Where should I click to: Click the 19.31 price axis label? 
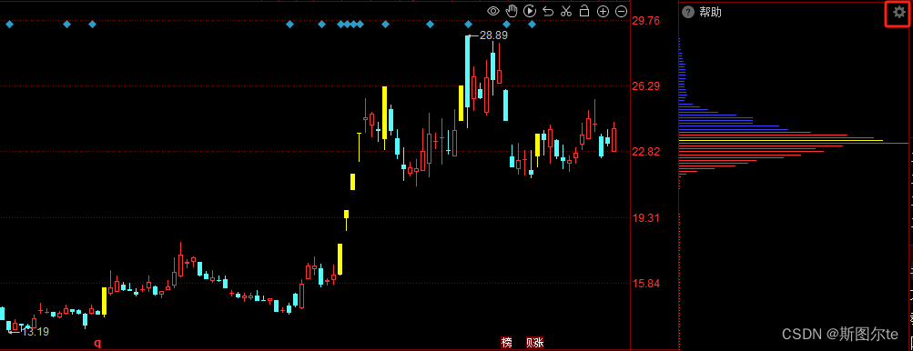pyautogui.click(x=645, y=218)
